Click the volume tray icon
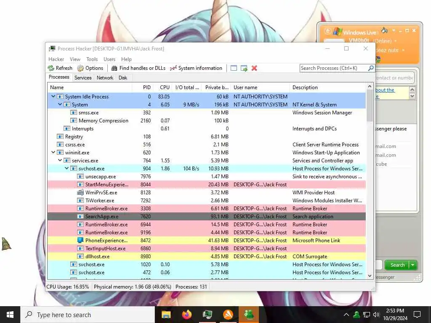The image size is (431, 323). tap(376, 315)
